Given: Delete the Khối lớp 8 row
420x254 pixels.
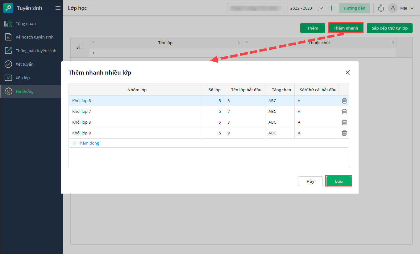Looking at the screenshot, I should tap(344, 122).
